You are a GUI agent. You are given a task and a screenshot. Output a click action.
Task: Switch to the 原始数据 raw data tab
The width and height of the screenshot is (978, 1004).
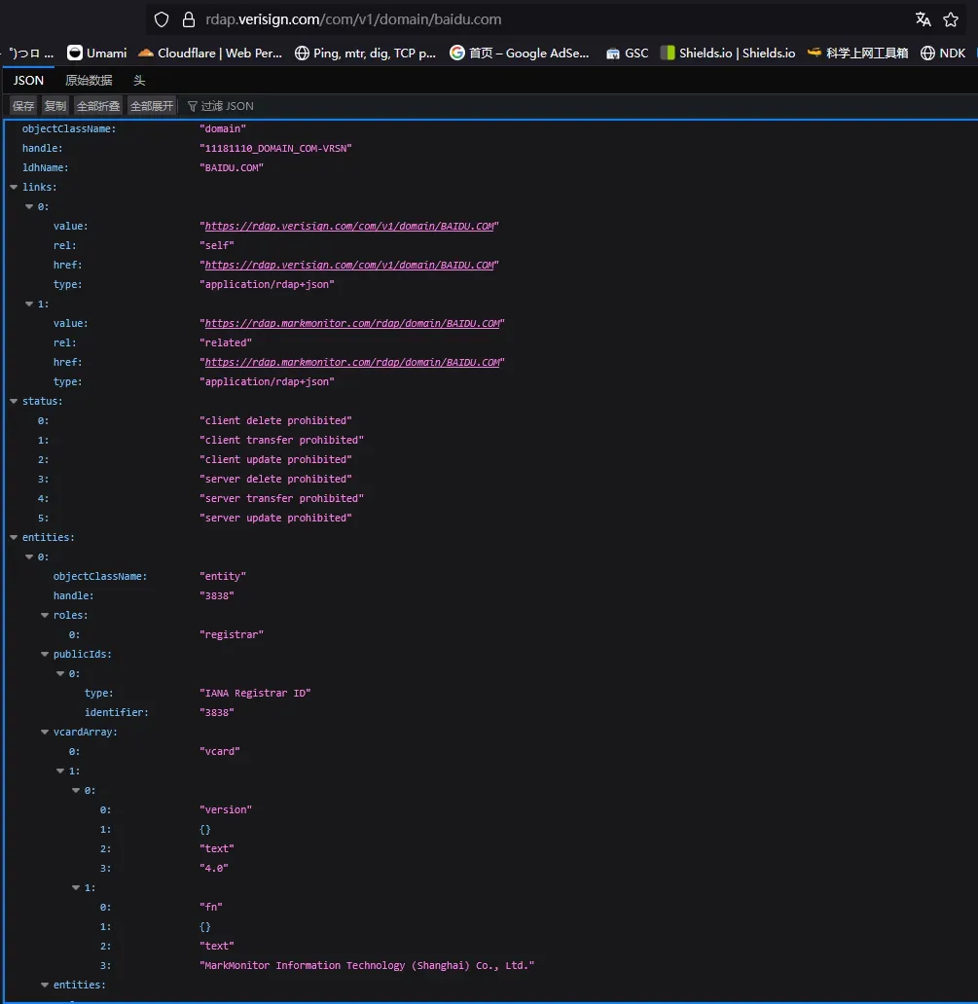click(89, 80)
